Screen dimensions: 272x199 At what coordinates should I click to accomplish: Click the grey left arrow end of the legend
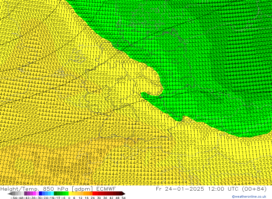pyautogui.click(x=10, y=194)
